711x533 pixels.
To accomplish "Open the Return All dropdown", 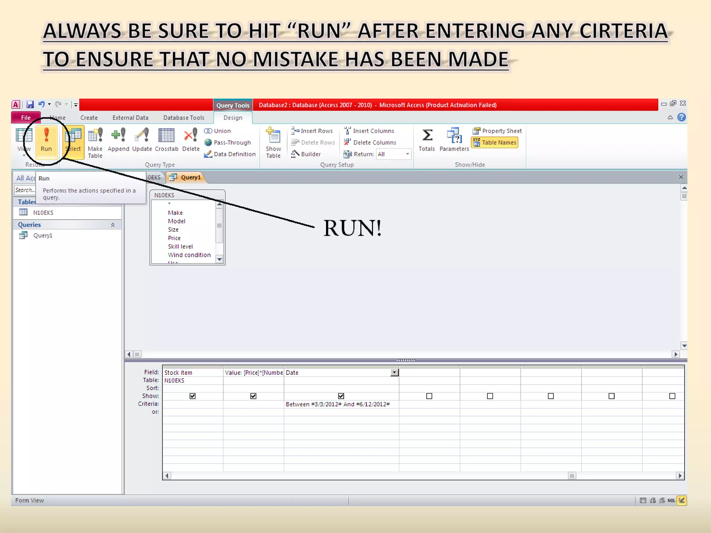I will (407, 154).
